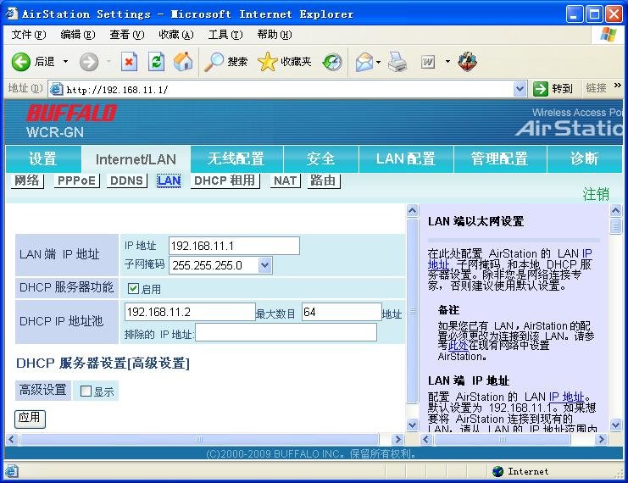Expand the Back button history arrow
Viewport: 628px width, 483px height.
point(64,62)
